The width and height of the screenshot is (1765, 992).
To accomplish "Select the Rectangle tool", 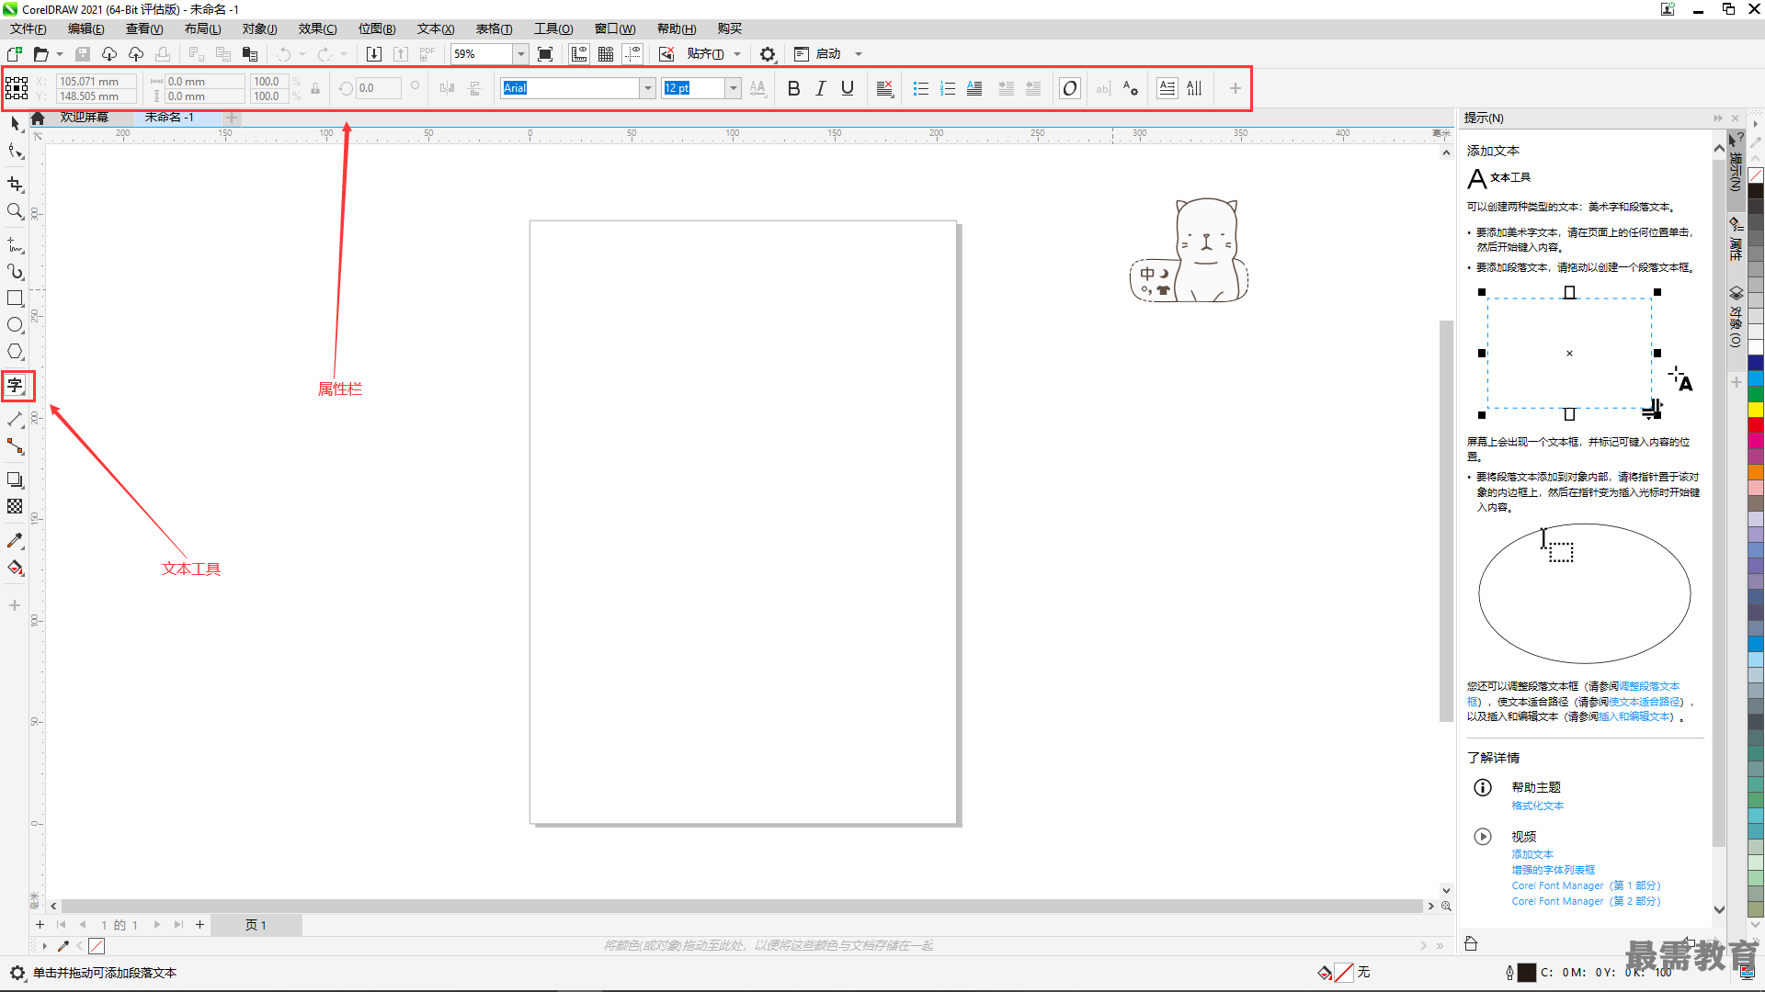I will tap(16, 299).
